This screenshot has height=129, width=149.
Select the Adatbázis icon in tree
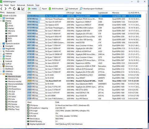(x=4, y=71)
